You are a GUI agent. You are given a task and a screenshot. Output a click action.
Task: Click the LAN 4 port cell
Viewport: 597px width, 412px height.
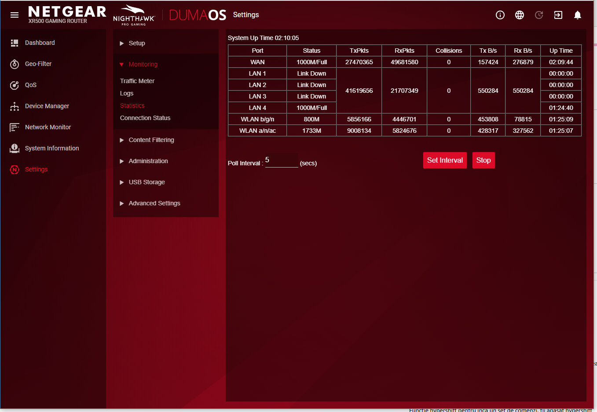pyautogui.click(x=257, y=108)
